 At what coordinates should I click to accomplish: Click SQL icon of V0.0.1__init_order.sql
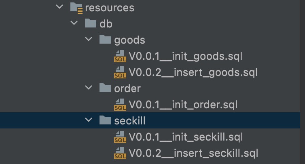[120, 105]
